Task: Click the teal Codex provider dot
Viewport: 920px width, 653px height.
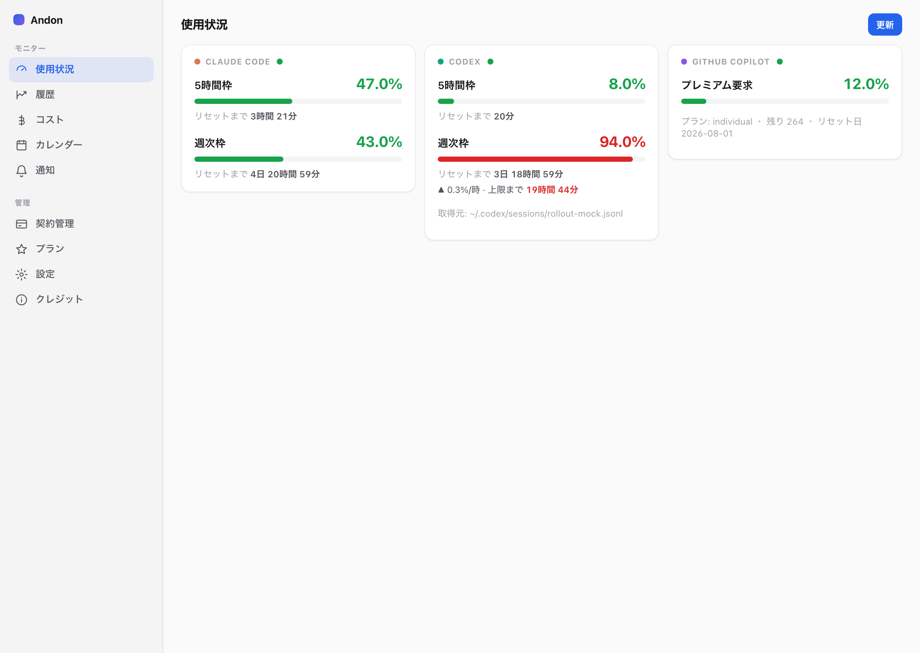Action: (x=440, y=62)
